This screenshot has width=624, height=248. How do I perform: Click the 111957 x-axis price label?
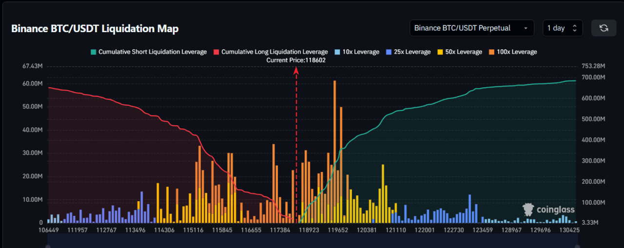coord(78,229)
